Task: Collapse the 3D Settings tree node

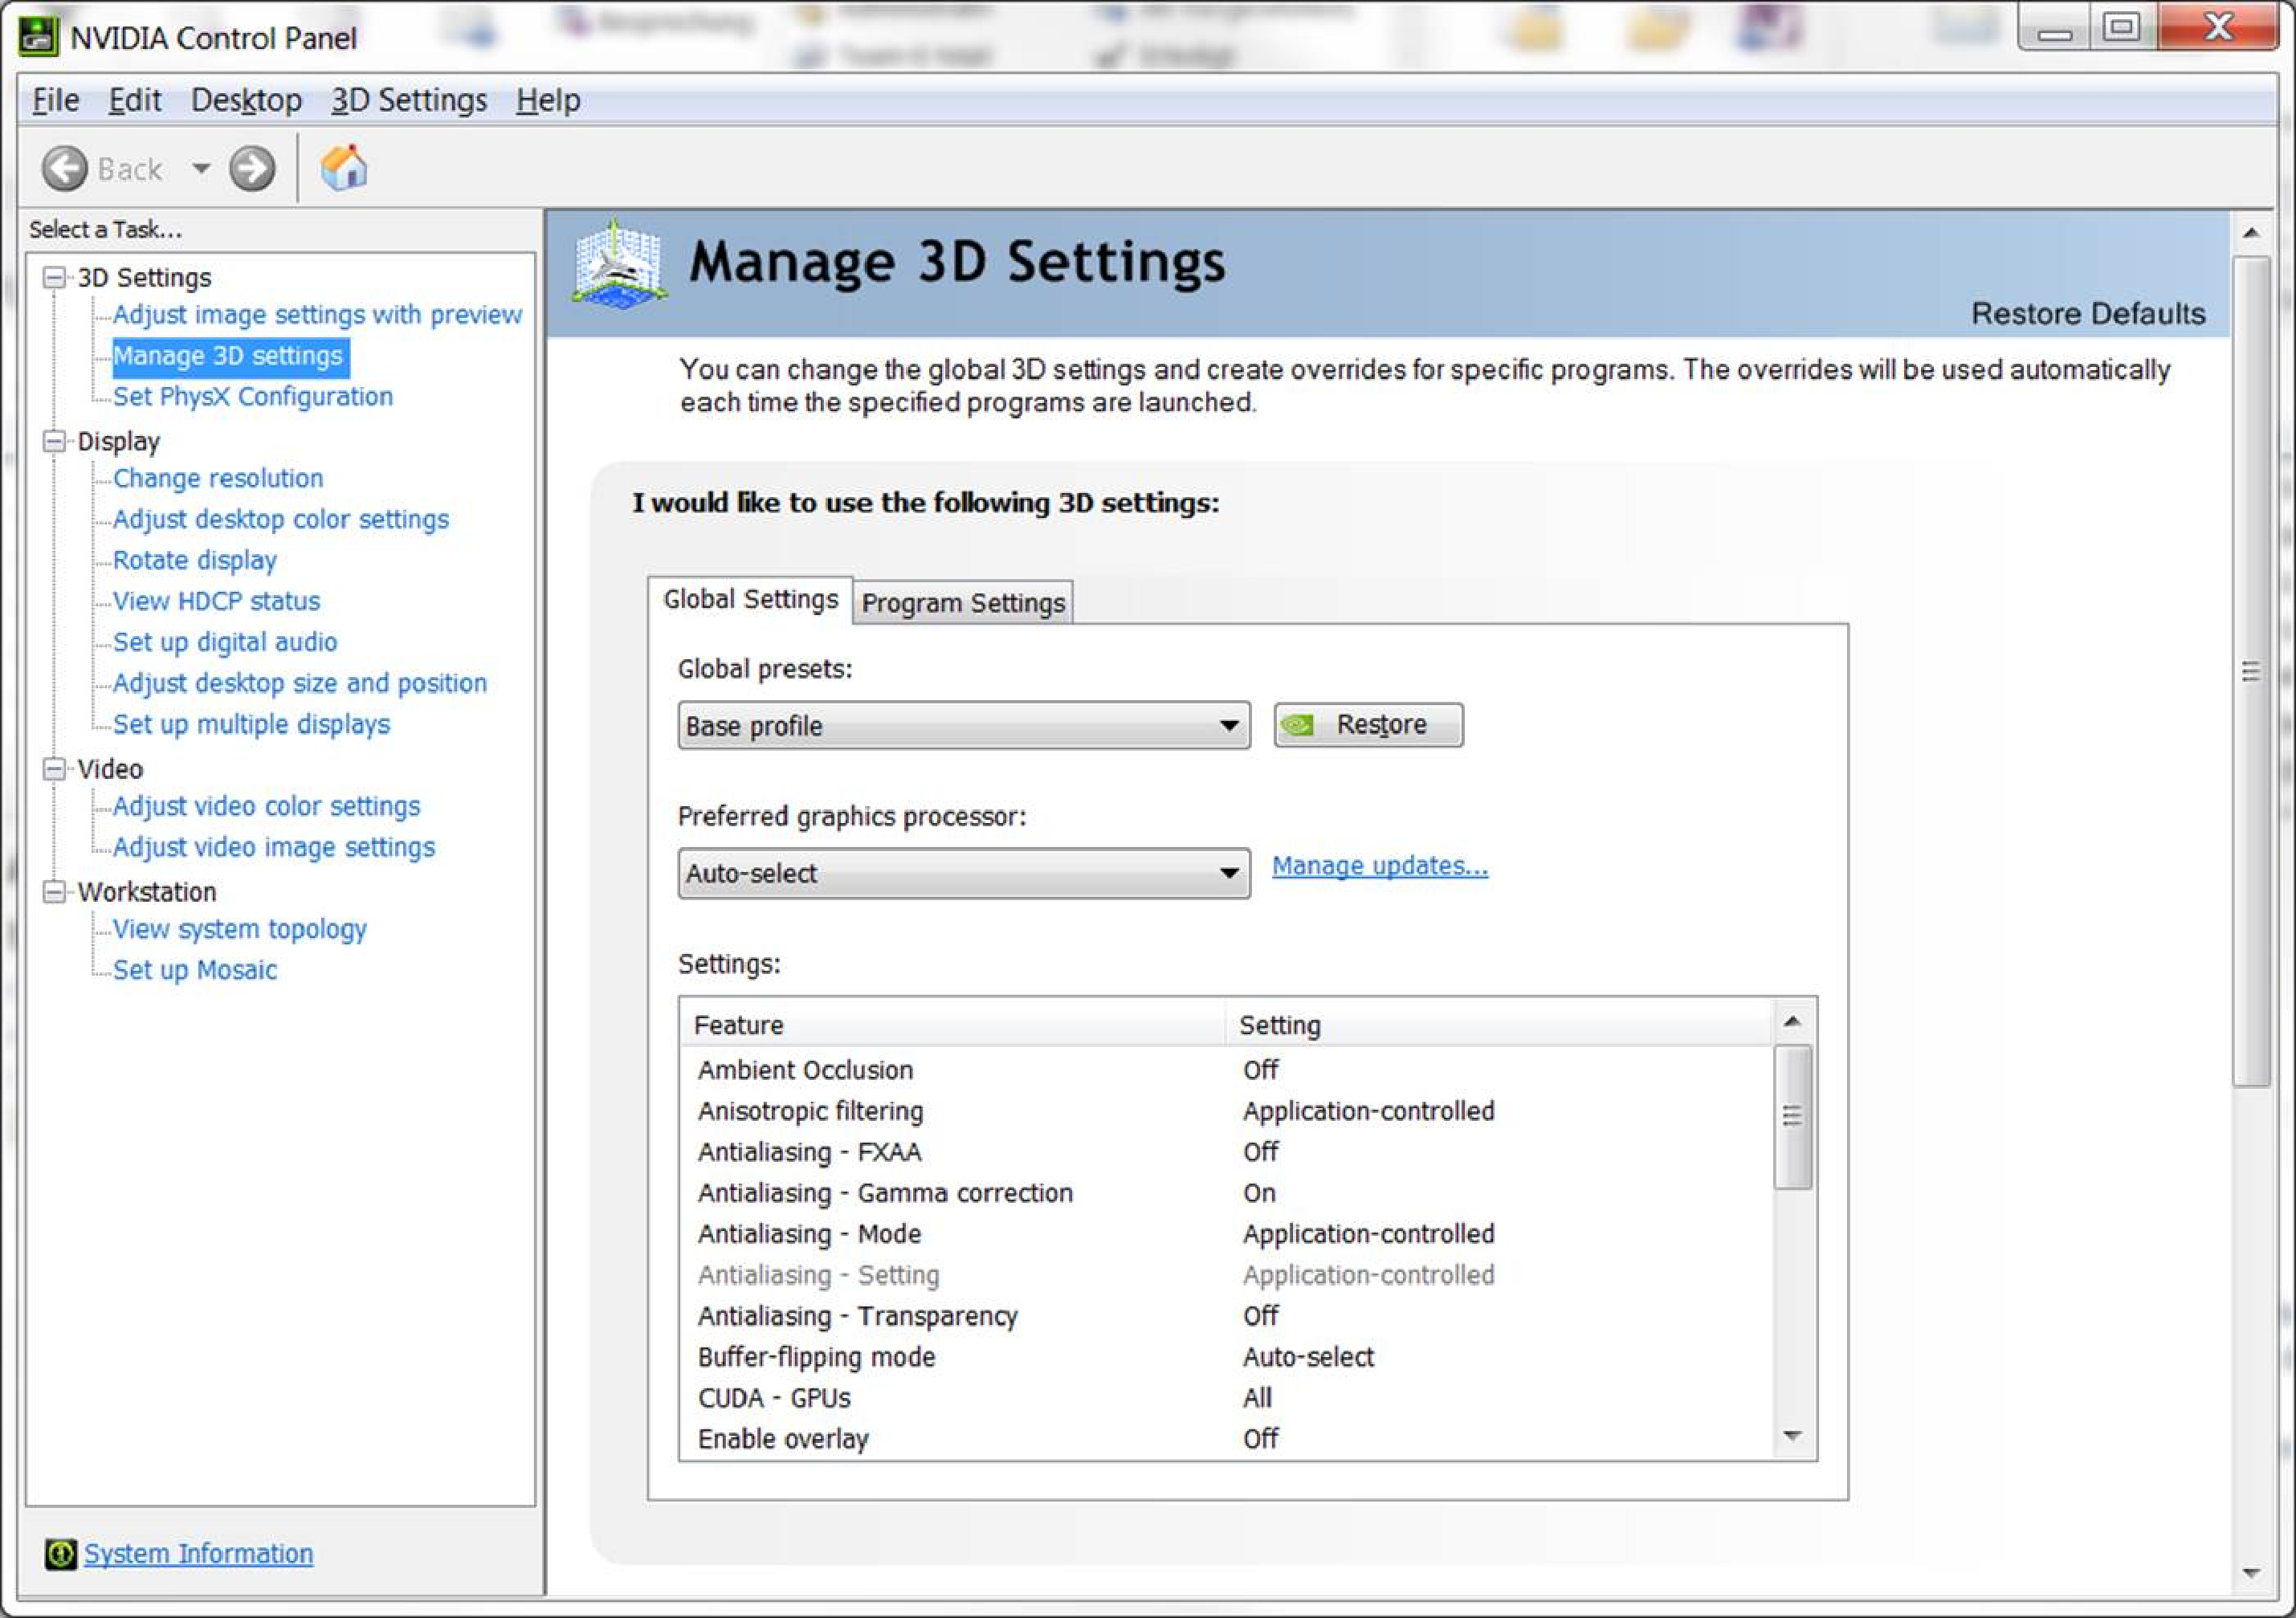Action: click(55, 277)
